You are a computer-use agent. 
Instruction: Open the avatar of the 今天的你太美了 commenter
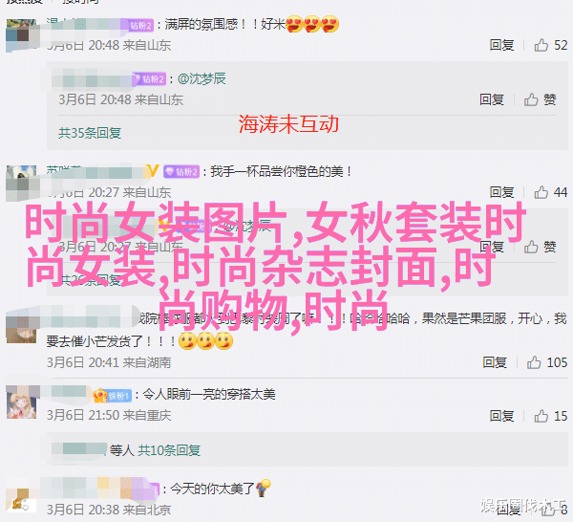(x=22, y=500)
